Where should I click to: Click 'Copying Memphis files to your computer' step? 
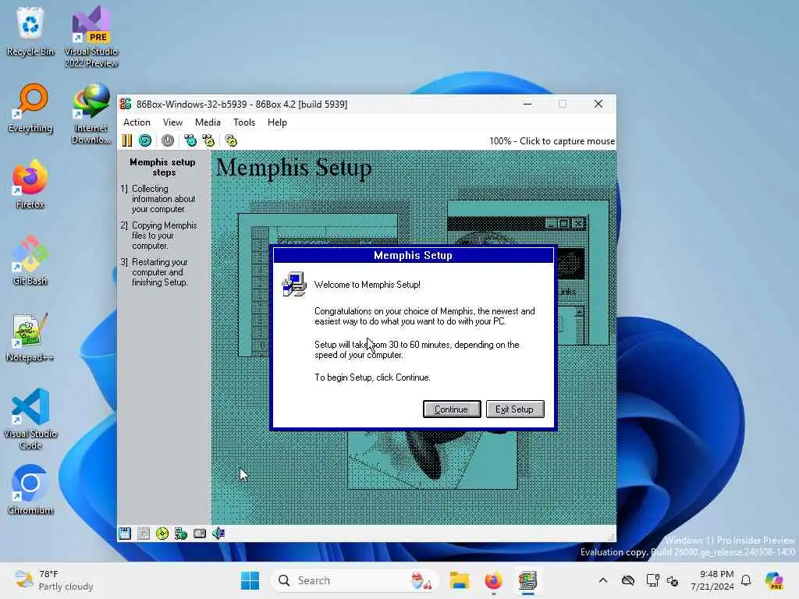pyautogui.click(x=164, y=236)
